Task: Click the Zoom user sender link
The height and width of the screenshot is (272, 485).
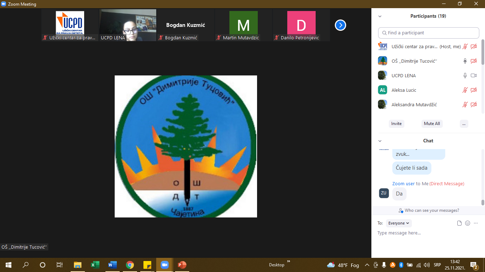Action: pos(403,184)
